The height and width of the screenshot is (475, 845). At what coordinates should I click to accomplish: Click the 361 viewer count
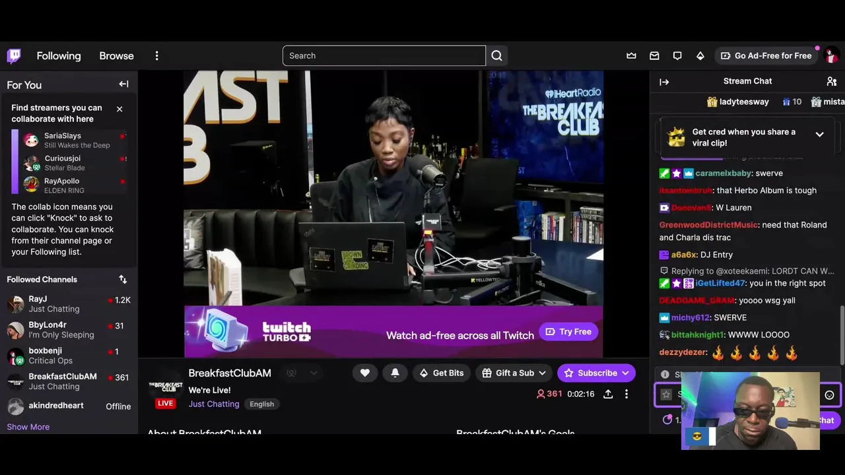[x=549, y=394]
